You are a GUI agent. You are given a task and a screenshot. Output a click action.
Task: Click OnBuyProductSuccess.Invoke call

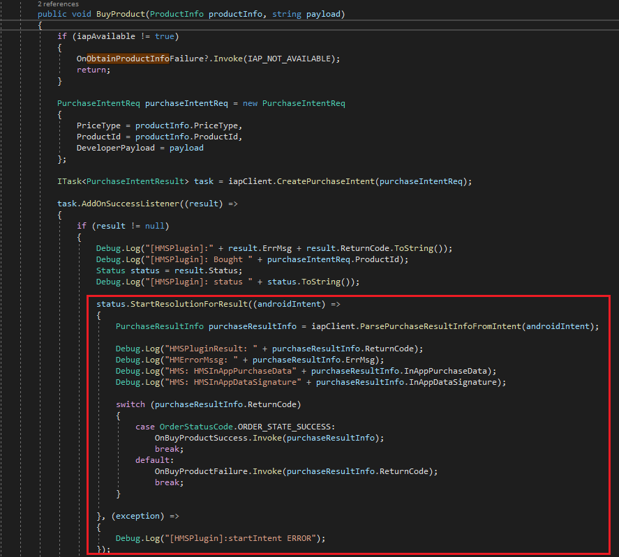point(269,438)
